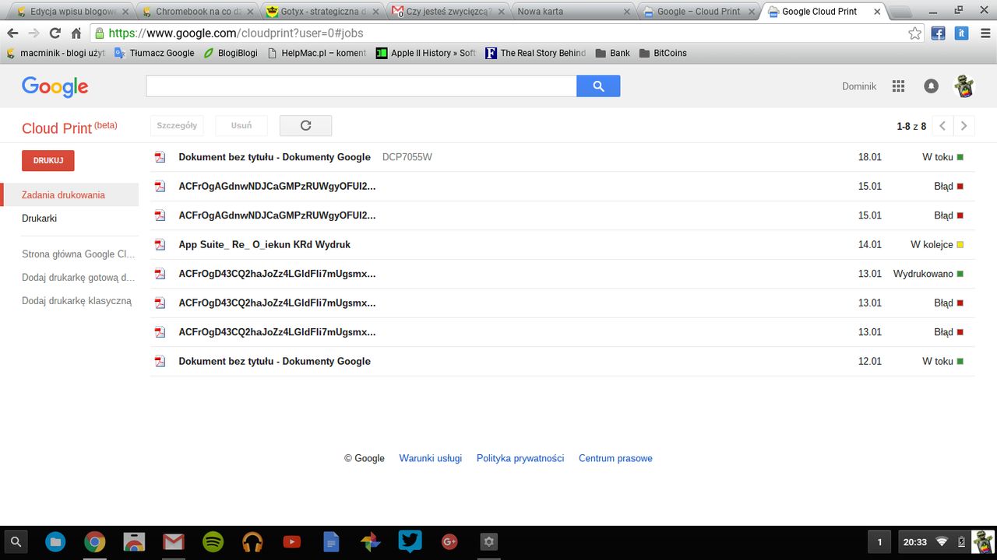
Task: Open the Files app in the shelf
Action: pyautogui.click(x=55, y=542)
